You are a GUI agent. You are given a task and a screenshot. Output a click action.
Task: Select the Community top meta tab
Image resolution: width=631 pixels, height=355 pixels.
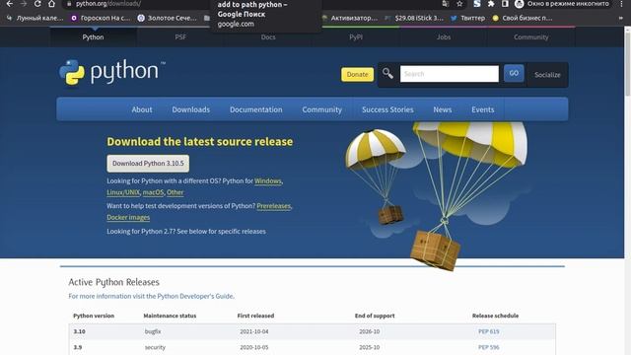click(x=530, y=37)
